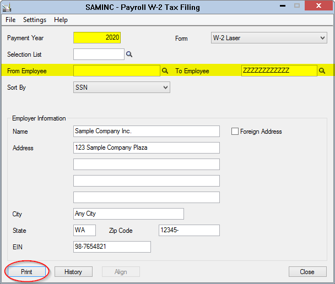The height and width of the screenshot is (284, 335).
Task: Click the Close button at bottom
Action: coord(307,272)
